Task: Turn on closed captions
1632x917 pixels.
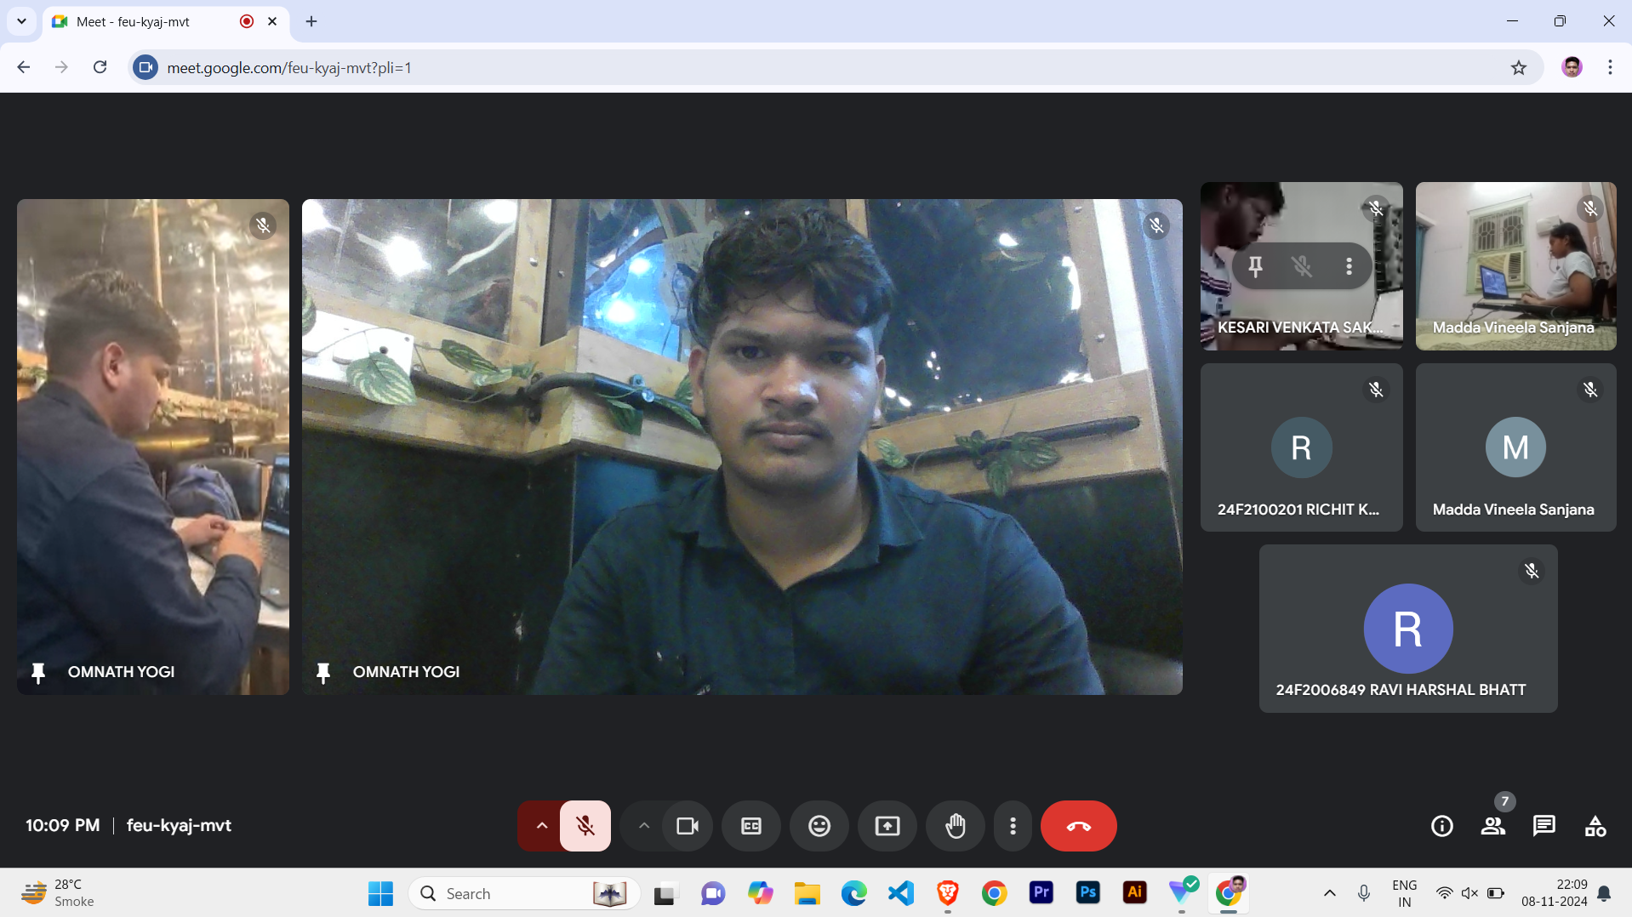Action: tap(750, 826)
